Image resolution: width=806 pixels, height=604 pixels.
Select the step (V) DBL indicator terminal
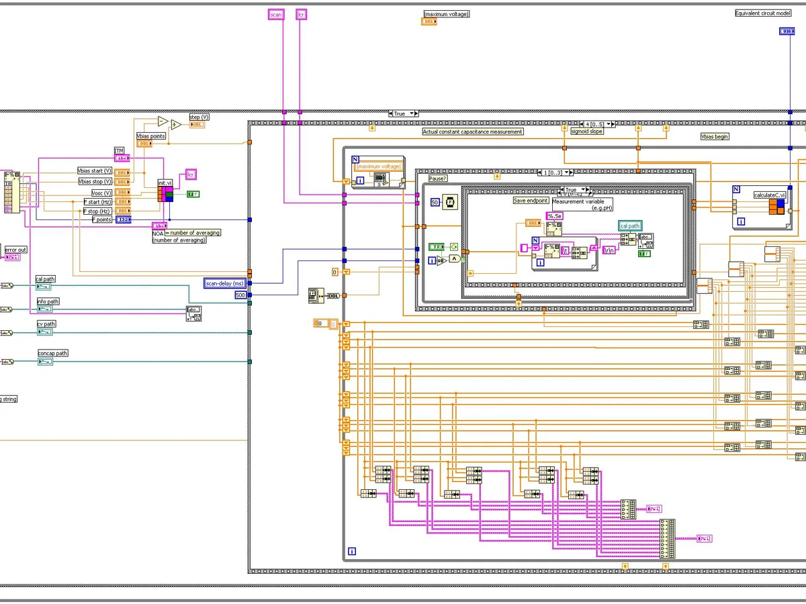point(197,125)
